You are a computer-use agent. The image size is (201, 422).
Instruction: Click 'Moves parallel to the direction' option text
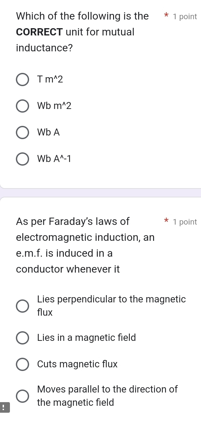(x=107, y=396)
